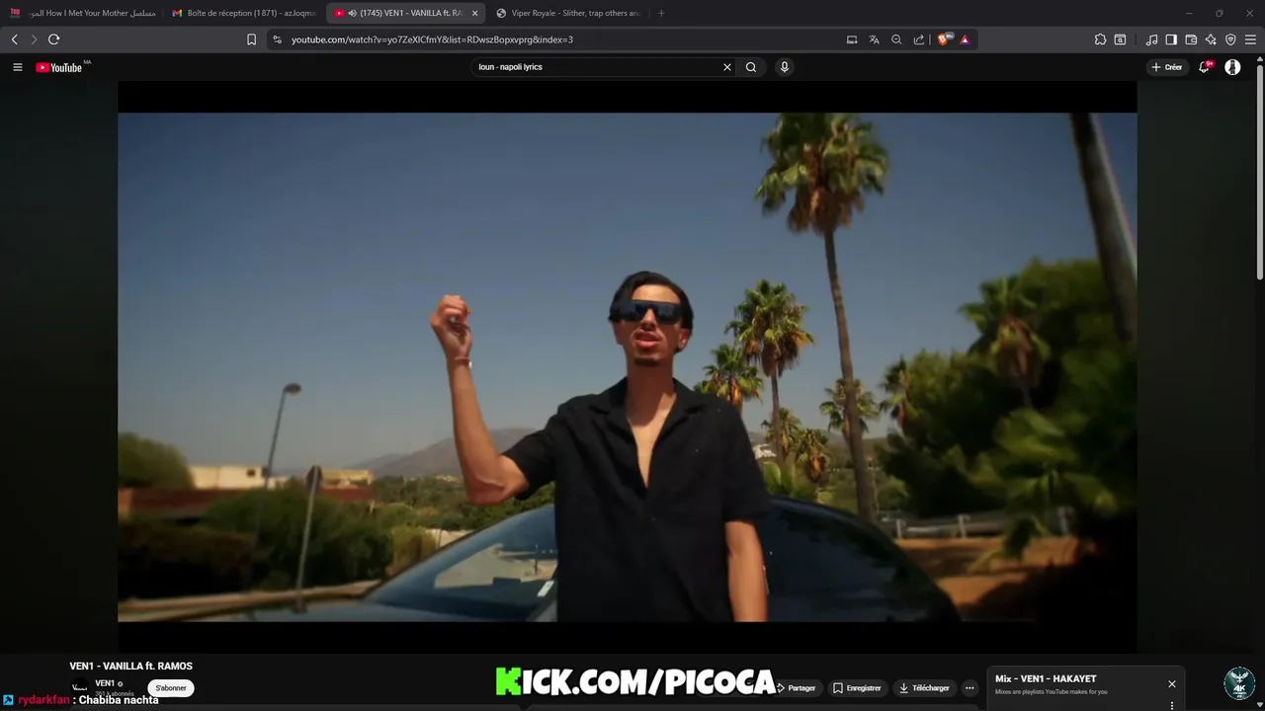This screenshot has height=711, width=1265.
Task: Open the zoom-out magnifier in address bar
Action: click(896, 39)
